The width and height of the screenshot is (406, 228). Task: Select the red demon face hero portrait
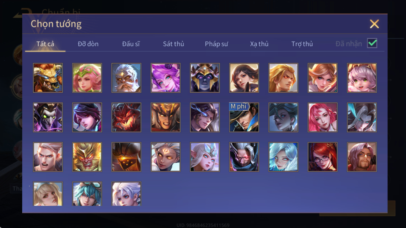click(126, 117)
